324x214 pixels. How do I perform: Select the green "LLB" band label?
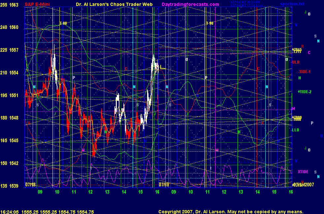tap(296, 130)
